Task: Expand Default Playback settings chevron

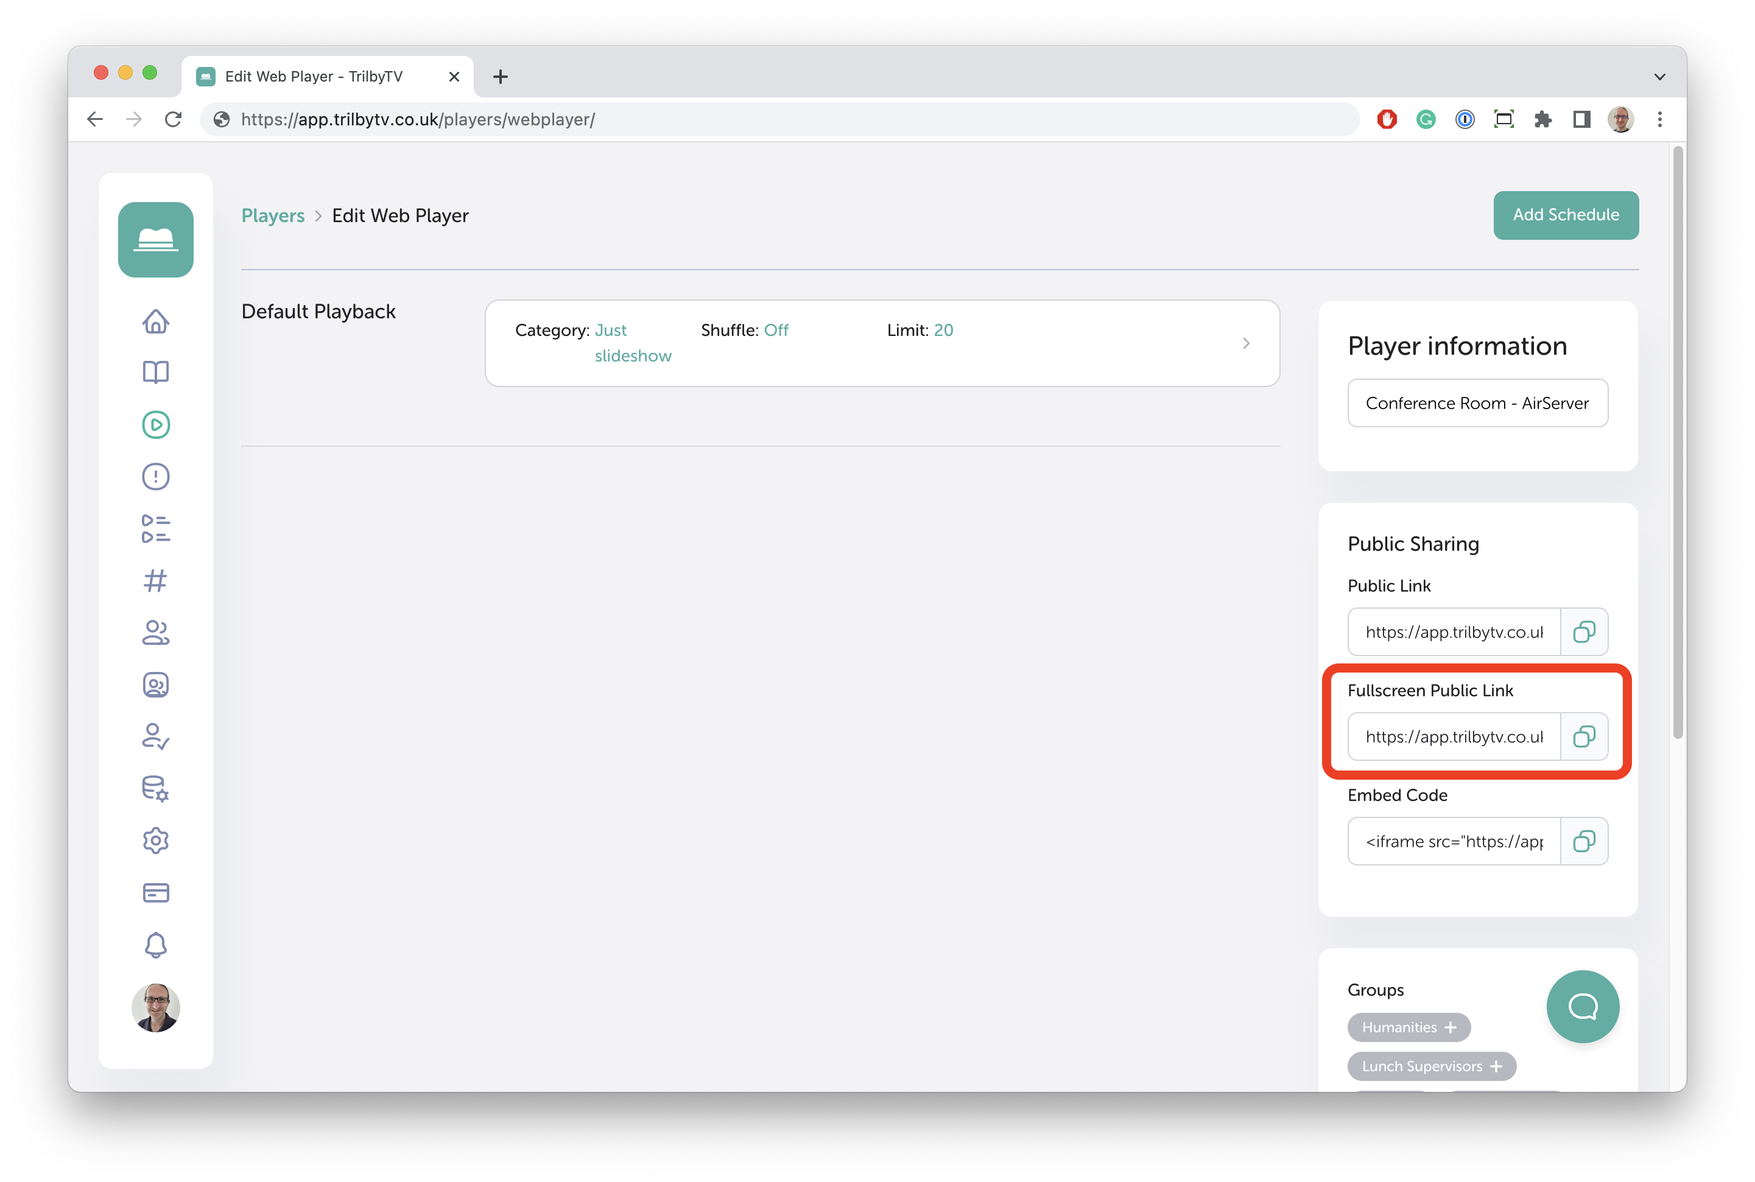Action: [1246, 344]
